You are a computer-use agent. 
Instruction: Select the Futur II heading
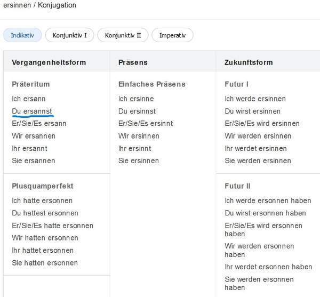pos(237,186)
